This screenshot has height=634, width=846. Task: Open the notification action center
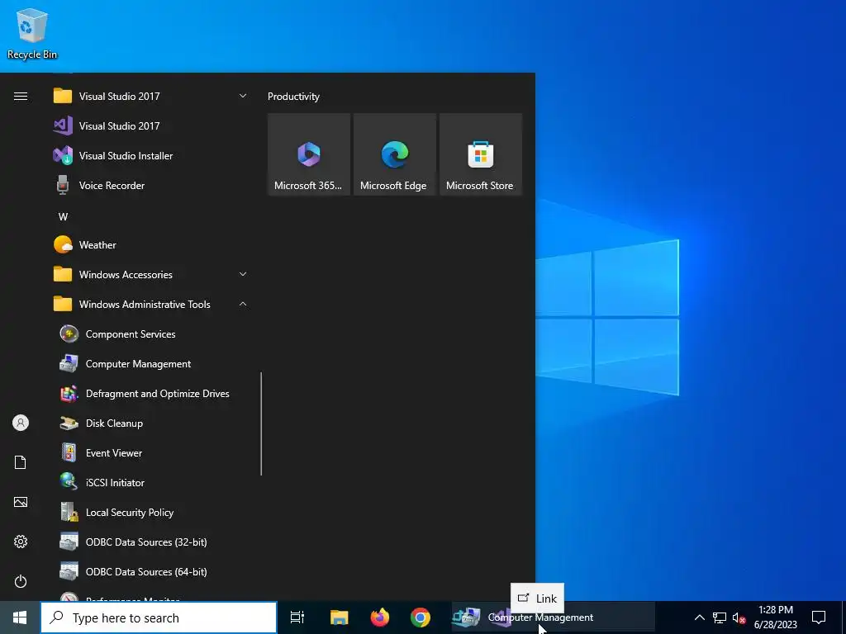tap(819, 617)
